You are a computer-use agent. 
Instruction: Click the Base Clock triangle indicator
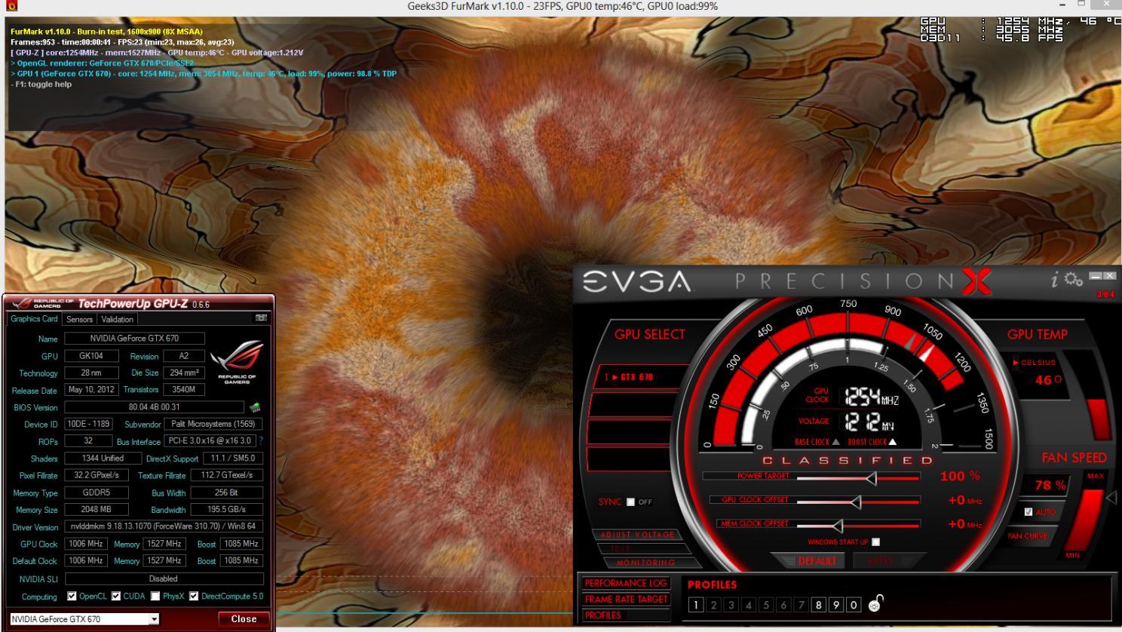pyautogui.click(x=835, y=442)
